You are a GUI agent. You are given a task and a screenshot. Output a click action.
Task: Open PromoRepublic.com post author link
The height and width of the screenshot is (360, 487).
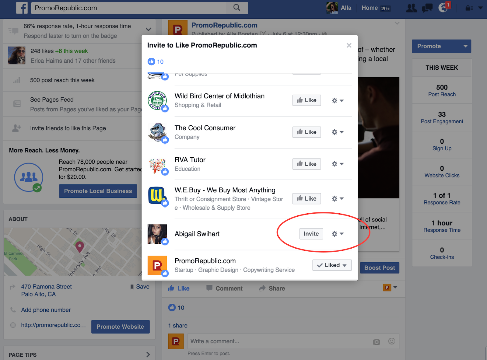(x=224, y=25)
